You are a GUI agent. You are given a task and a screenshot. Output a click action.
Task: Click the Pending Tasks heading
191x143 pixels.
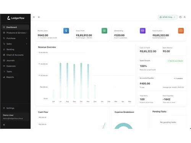coord(159,112)
